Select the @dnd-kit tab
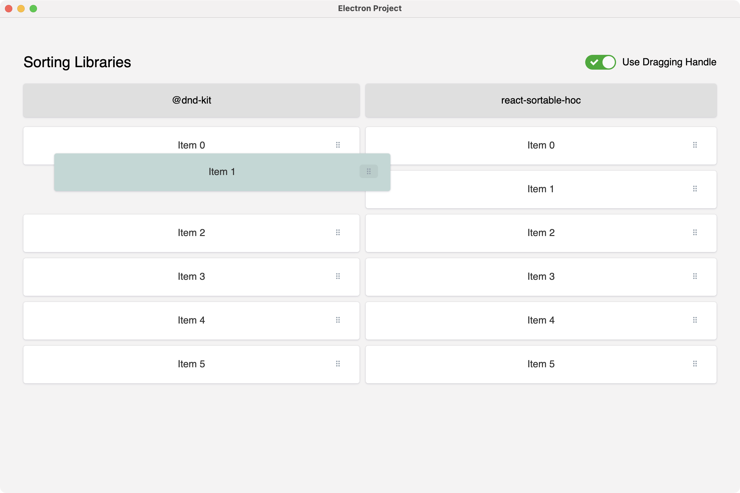Screen dimensions: 740x493 tap(191, 100)
